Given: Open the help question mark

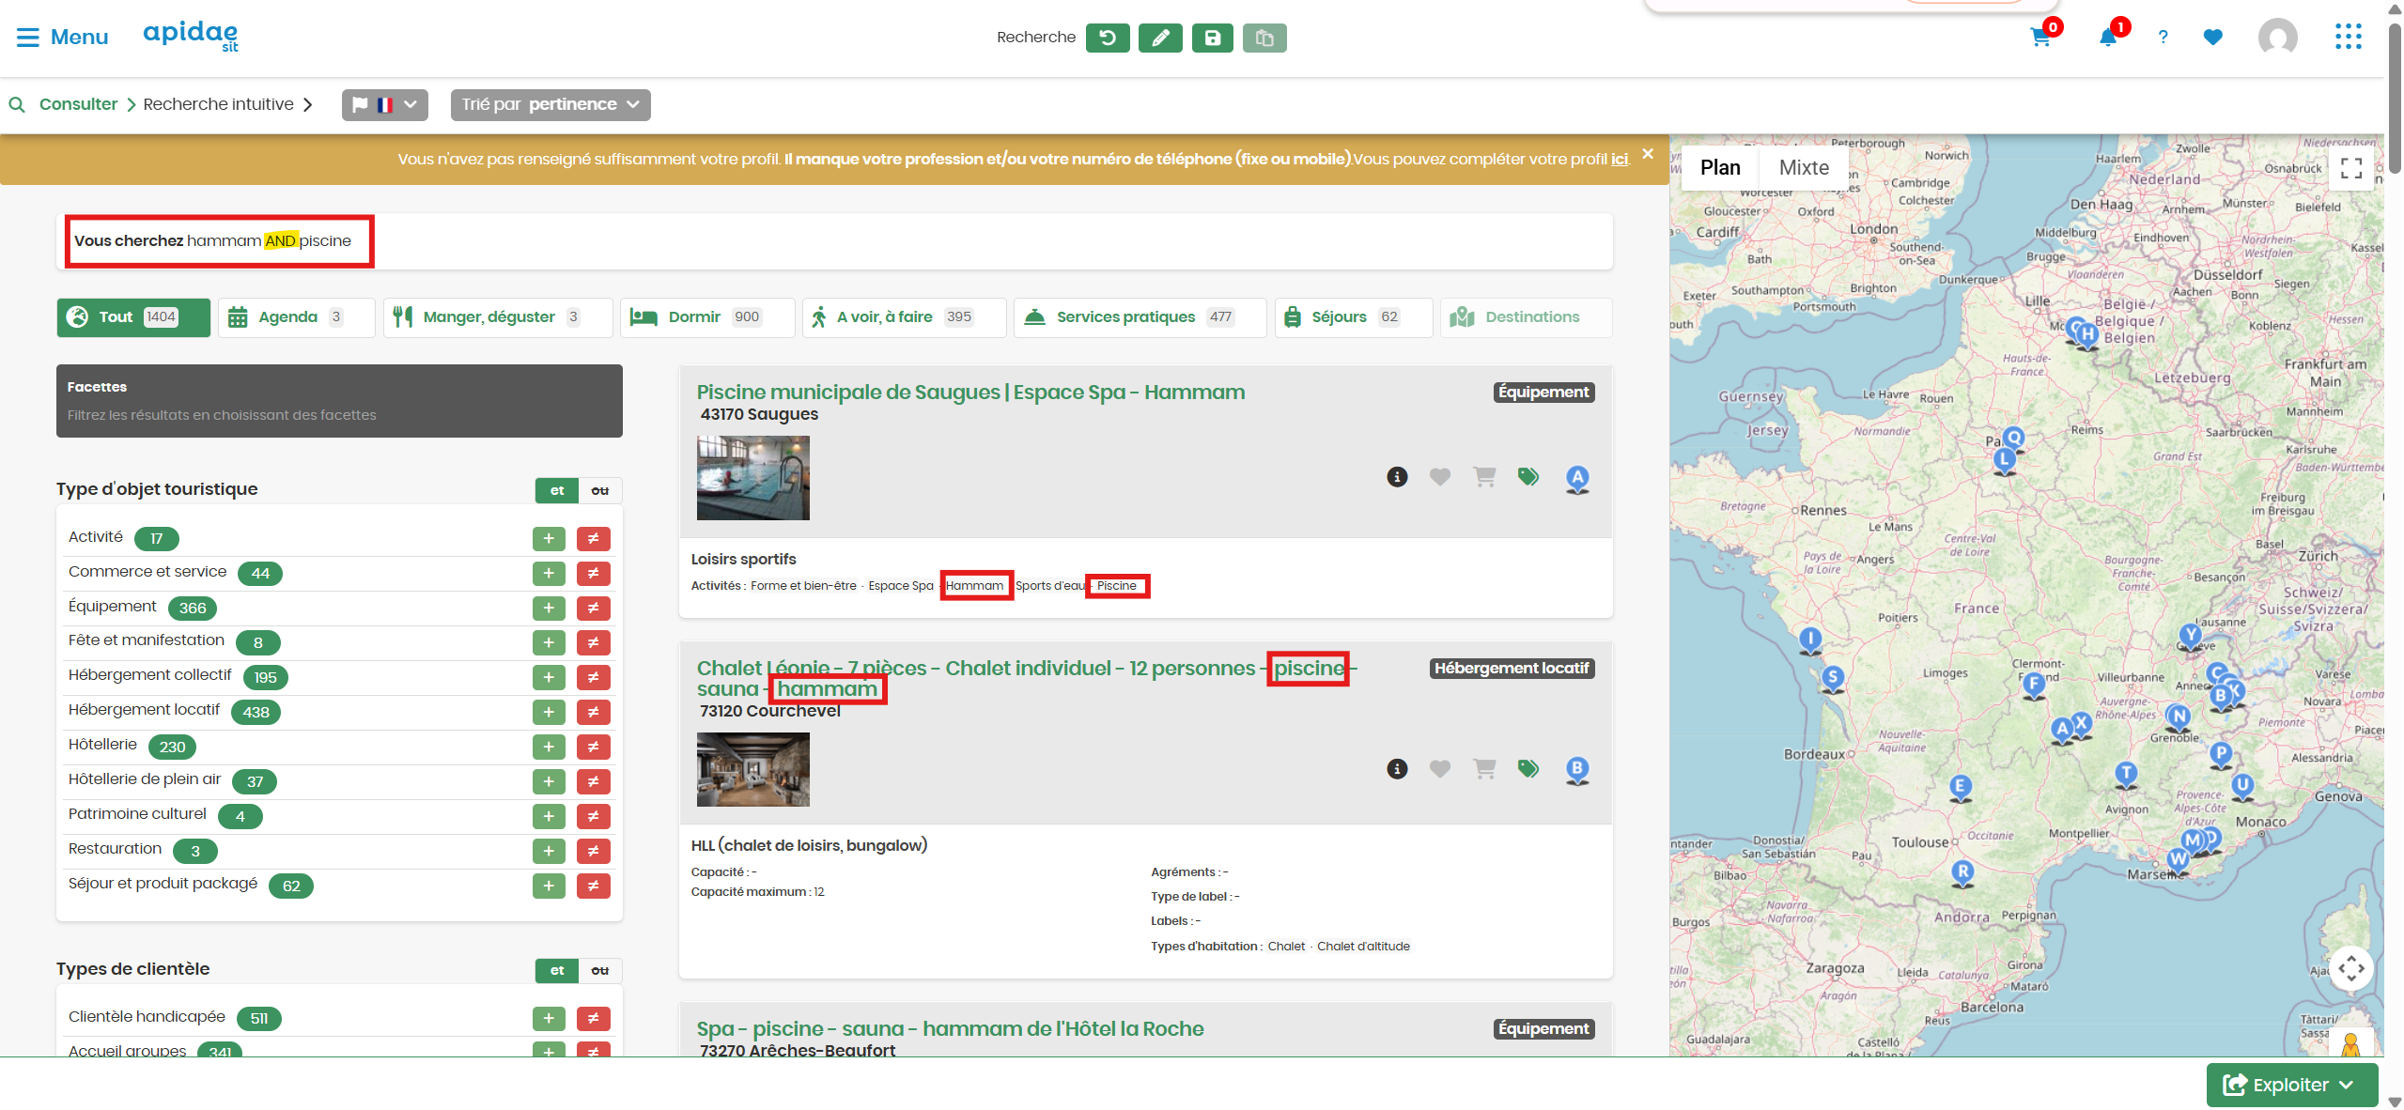Looking at the screenshot, I should pyautogui.click(x=2163, y=38).
